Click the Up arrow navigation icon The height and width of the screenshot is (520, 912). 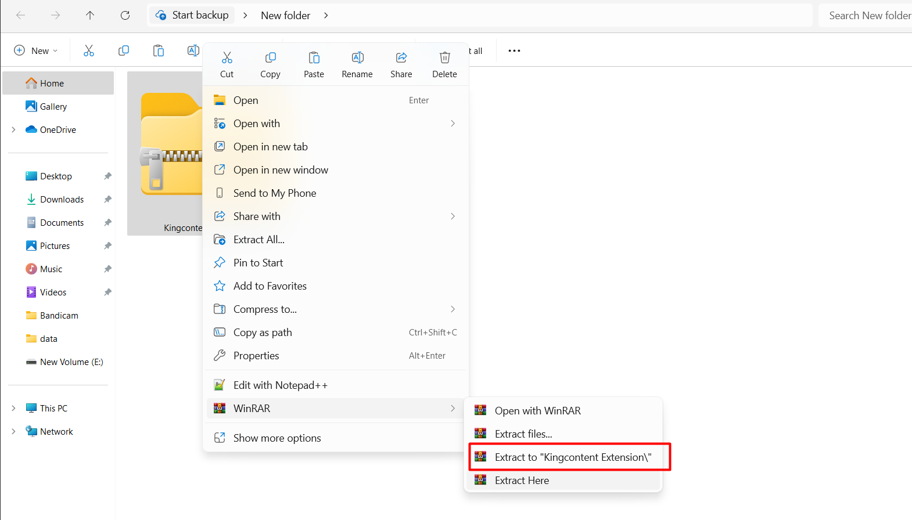(x=90, y=16)
